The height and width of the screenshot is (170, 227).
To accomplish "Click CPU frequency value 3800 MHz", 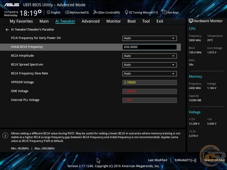I will (x=195, y=40).
